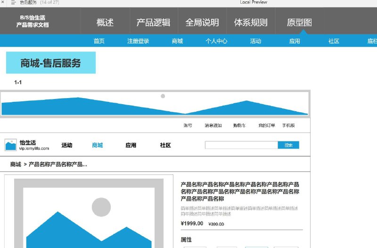The width and height of the screenshot is (377, 248).
Task: Open the page list hamburger menu
Action: [13, 2]
